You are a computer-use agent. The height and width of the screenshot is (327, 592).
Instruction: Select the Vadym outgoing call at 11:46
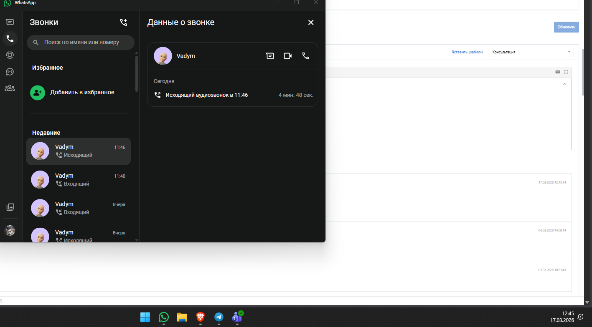tap(79, 151)
